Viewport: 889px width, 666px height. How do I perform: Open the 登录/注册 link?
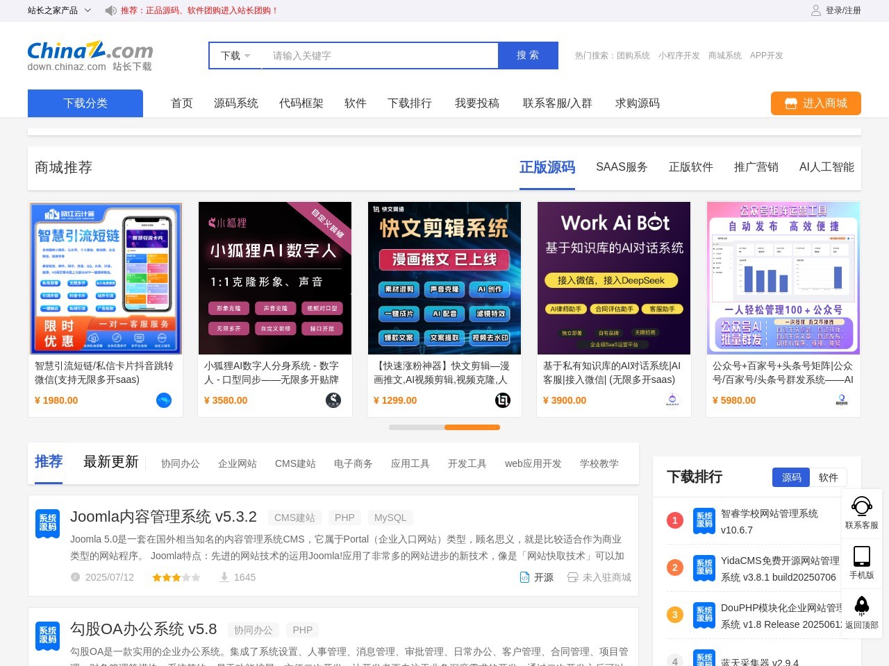[x=843, y=10]
